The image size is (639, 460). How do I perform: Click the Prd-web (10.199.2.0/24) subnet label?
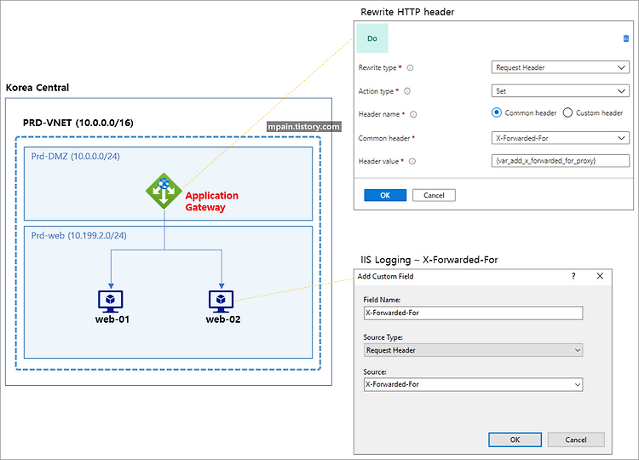pyautogui.click(x=78, y=235)
